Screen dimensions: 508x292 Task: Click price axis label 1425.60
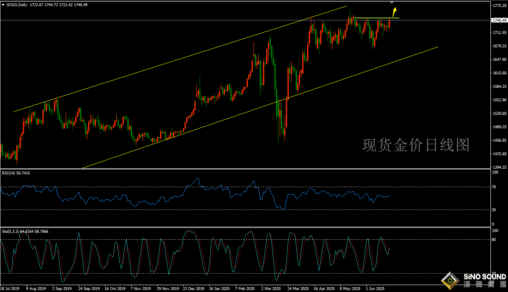tap(499, 154)
